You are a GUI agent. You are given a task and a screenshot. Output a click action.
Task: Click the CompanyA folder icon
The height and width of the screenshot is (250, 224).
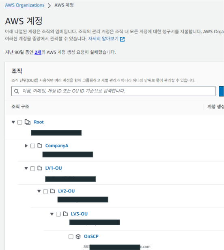click(40, 146)
